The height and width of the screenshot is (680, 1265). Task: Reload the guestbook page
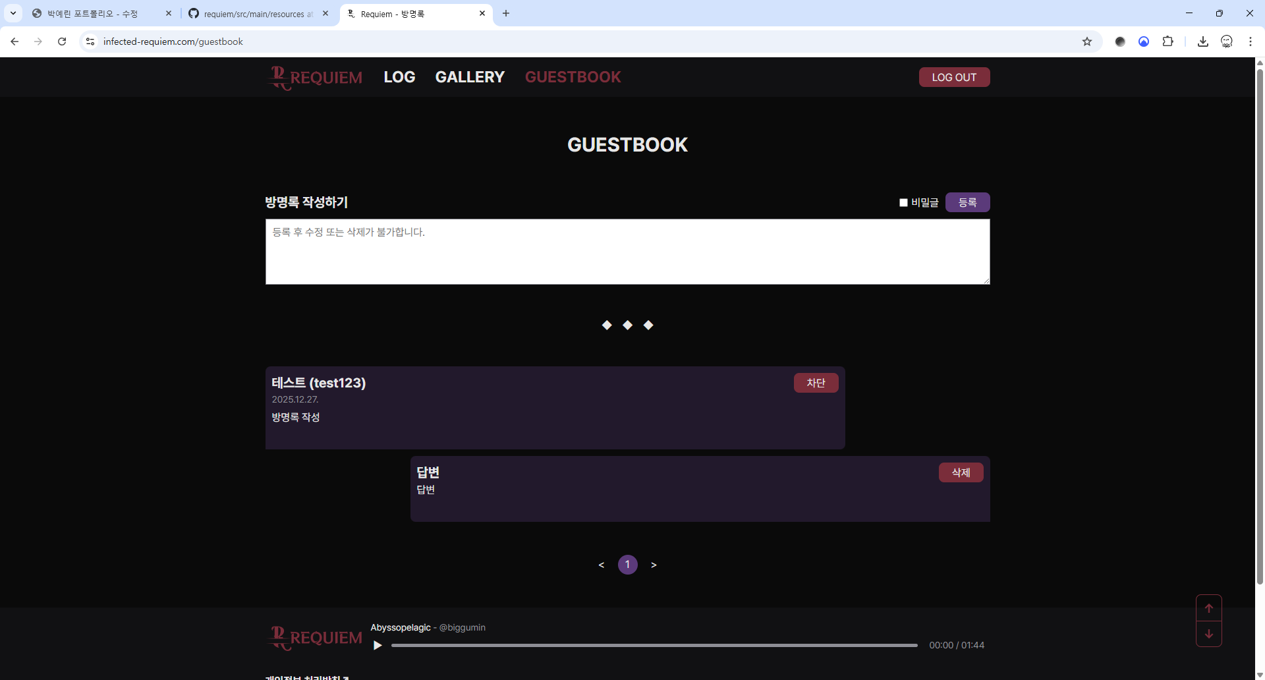[x=62, y=42]
